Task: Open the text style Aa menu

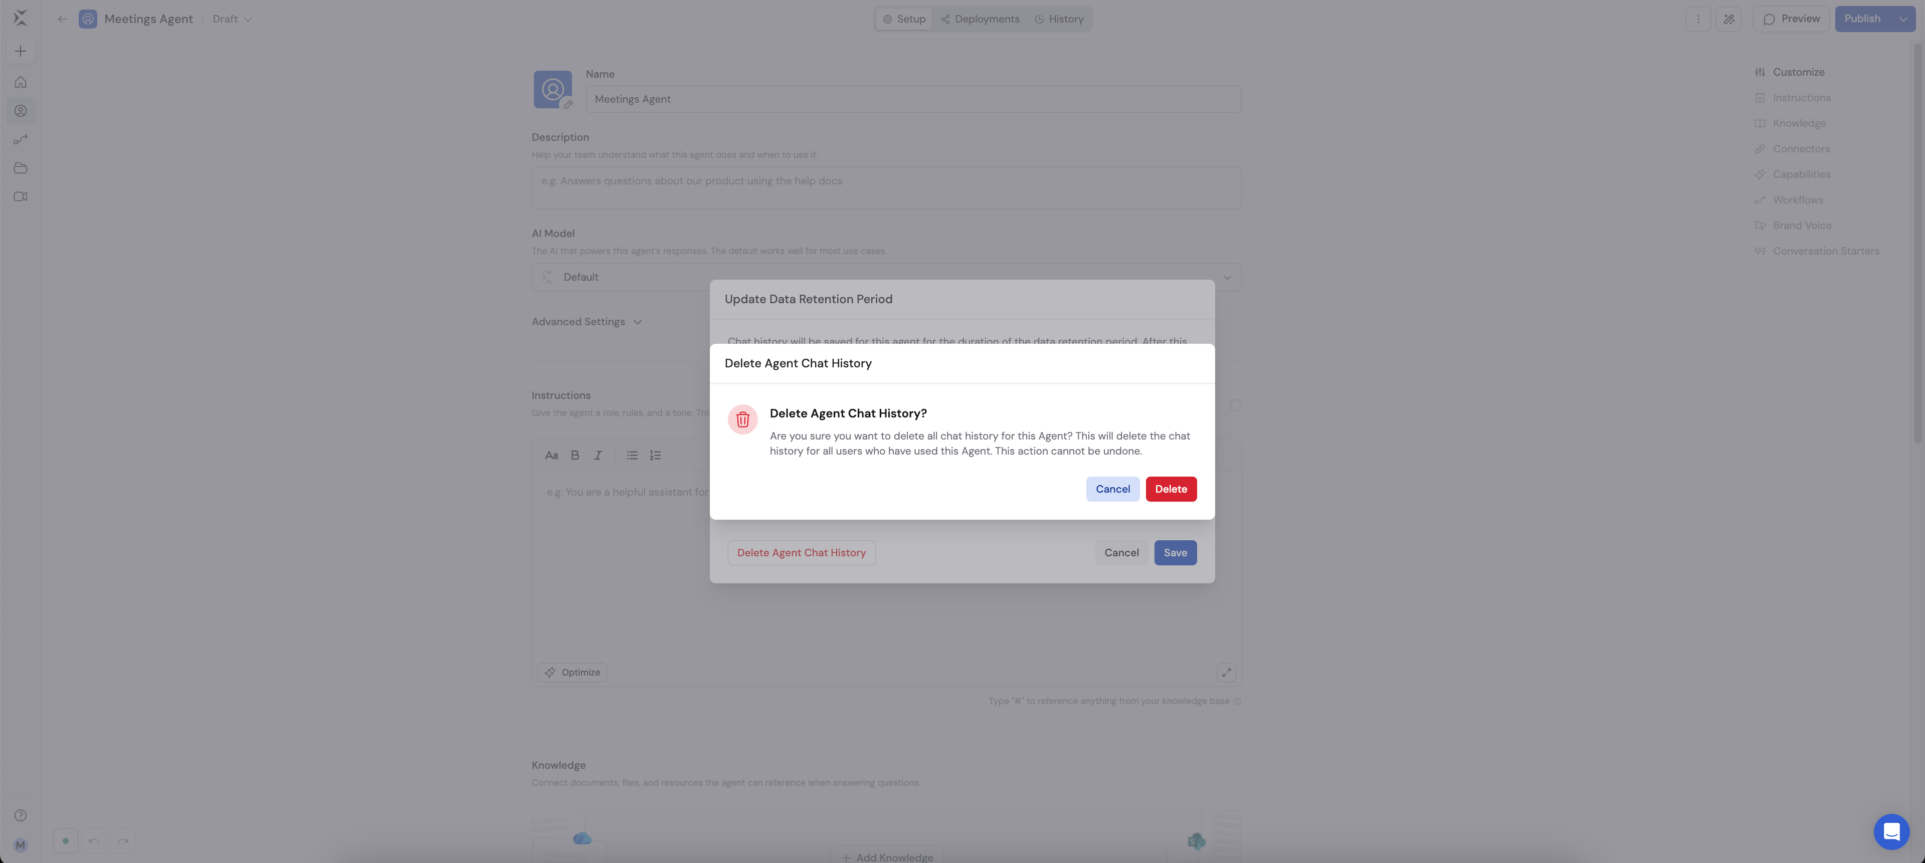Action: [x=551, y=455]
